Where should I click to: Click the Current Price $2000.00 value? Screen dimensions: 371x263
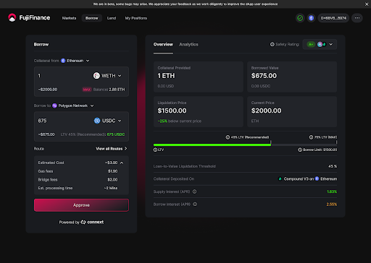pyautogui.click(x=266, y=111)
